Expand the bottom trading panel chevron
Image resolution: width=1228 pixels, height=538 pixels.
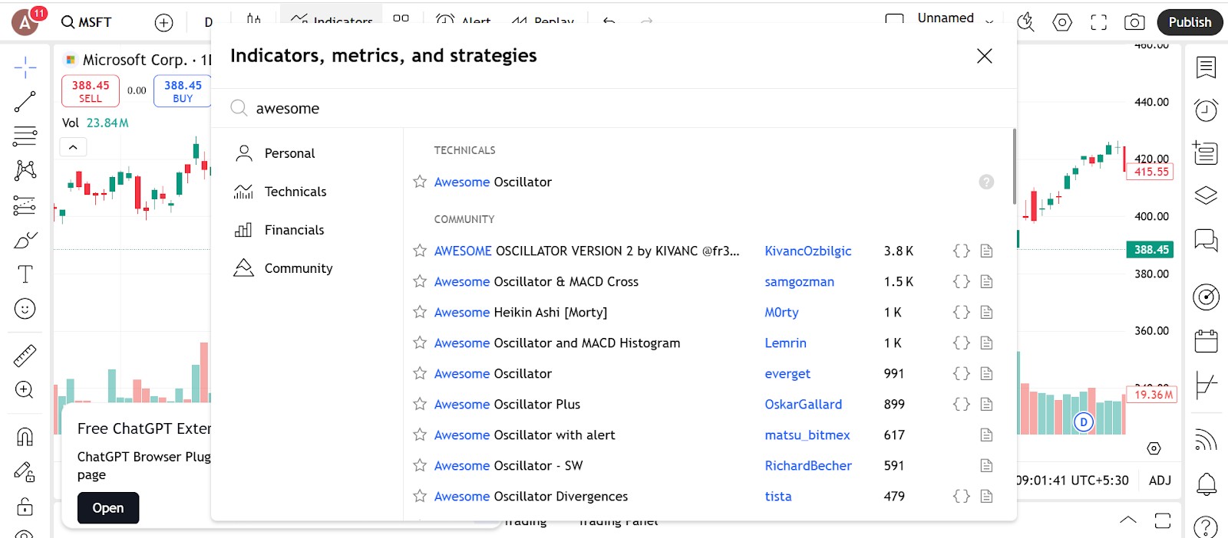point(1127,520)
